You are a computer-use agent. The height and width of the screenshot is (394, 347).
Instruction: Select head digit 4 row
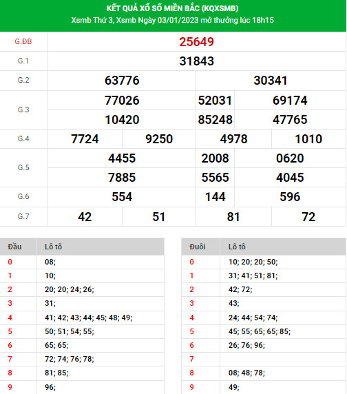(x=82, y=318)
